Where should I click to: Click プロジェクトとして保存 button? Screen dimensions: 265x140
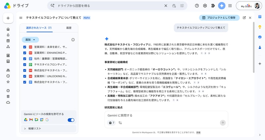tap(219, 18)
